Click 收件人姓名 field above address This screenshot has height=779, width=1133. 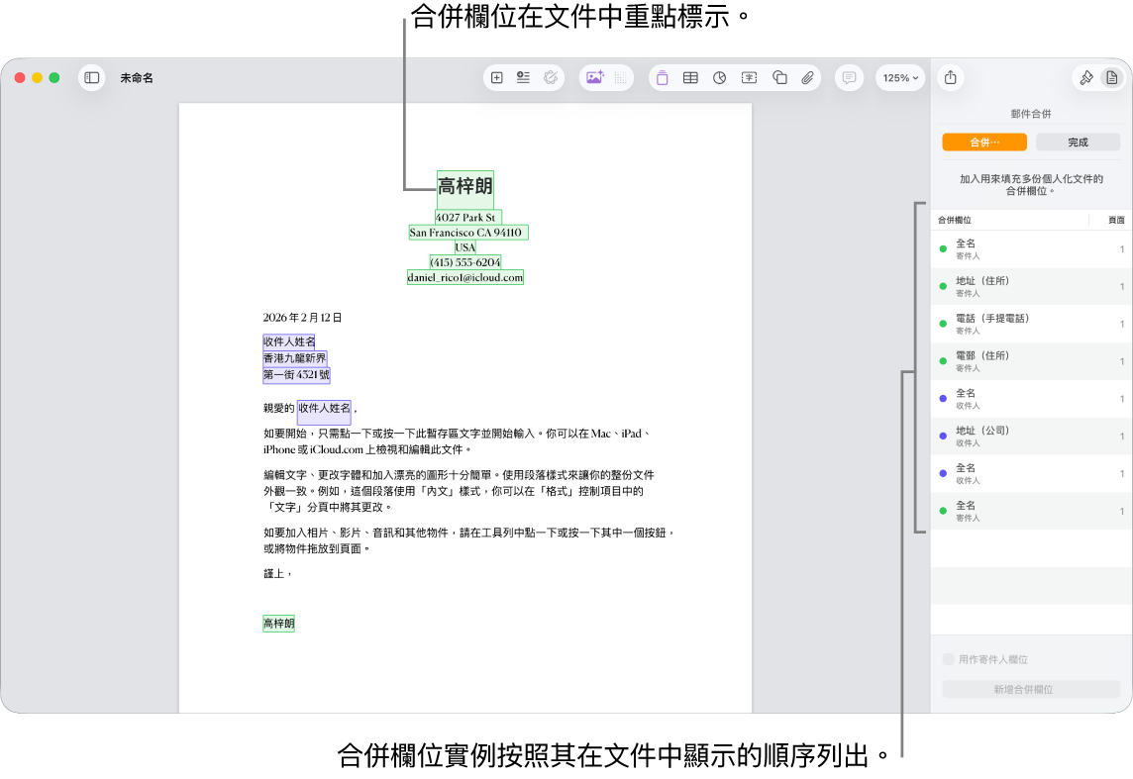[289, 341]
